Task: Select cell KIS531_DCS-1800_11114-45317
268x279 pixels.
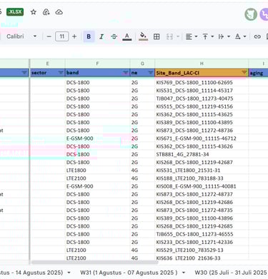Action: pos(202,91)
